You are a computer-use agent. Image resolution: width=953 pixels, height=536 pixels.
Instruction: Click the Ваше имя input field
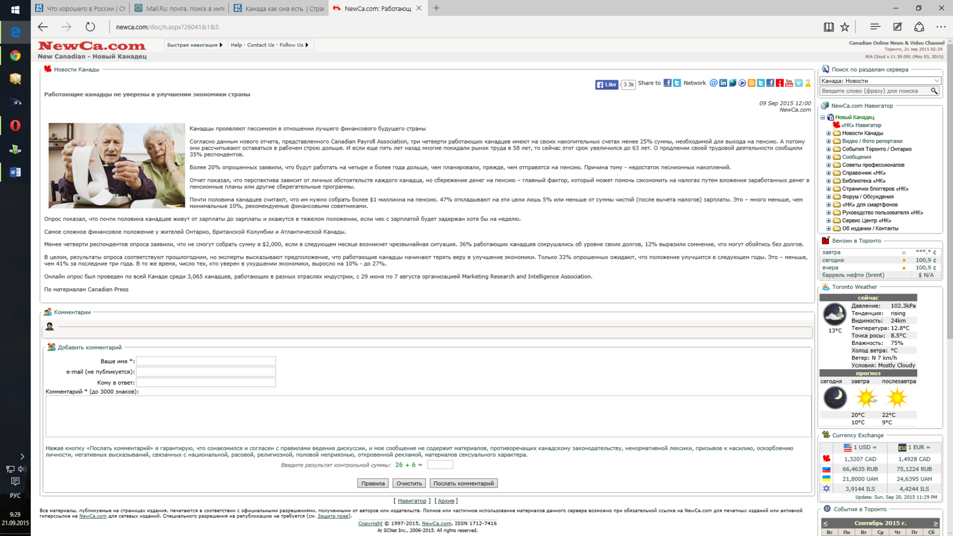[x=206, y=361]
